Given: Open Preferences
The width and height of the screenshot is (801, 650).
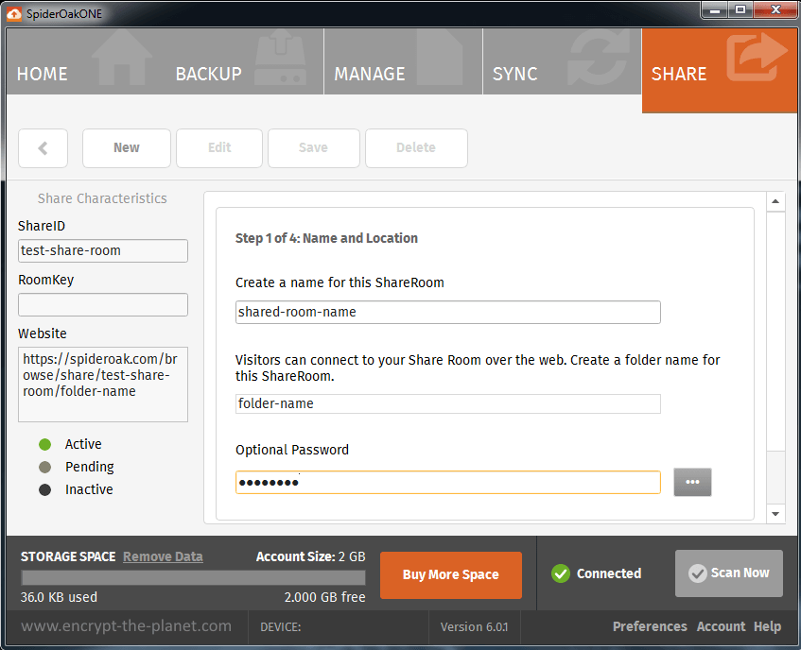Looking at the screenshot, I should pos(650,626).
